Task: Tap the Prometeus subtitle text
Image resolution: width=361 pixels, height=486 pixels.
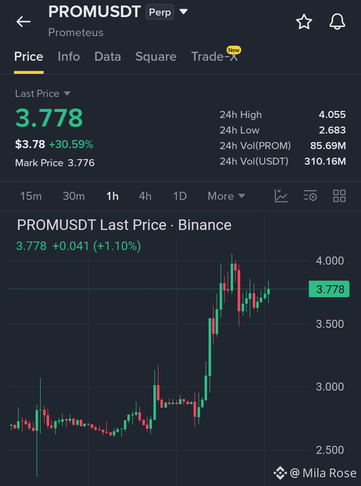Action: [x=76, y=33]
